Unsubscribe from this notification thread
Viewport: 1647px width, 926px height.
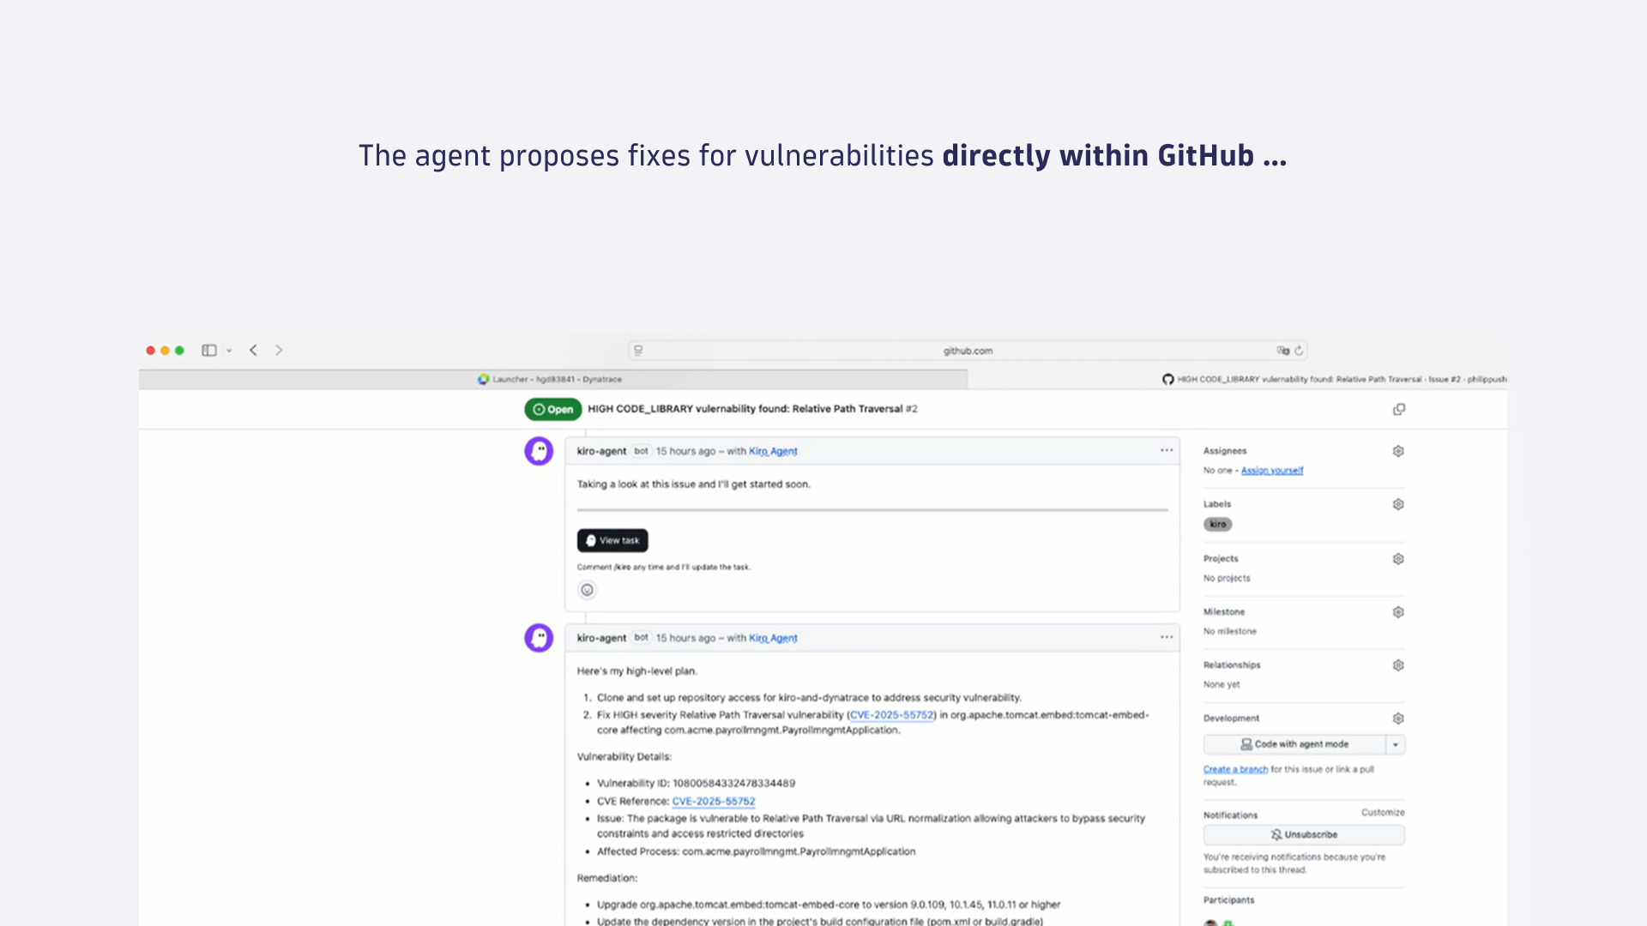(x=1304, y=834)
